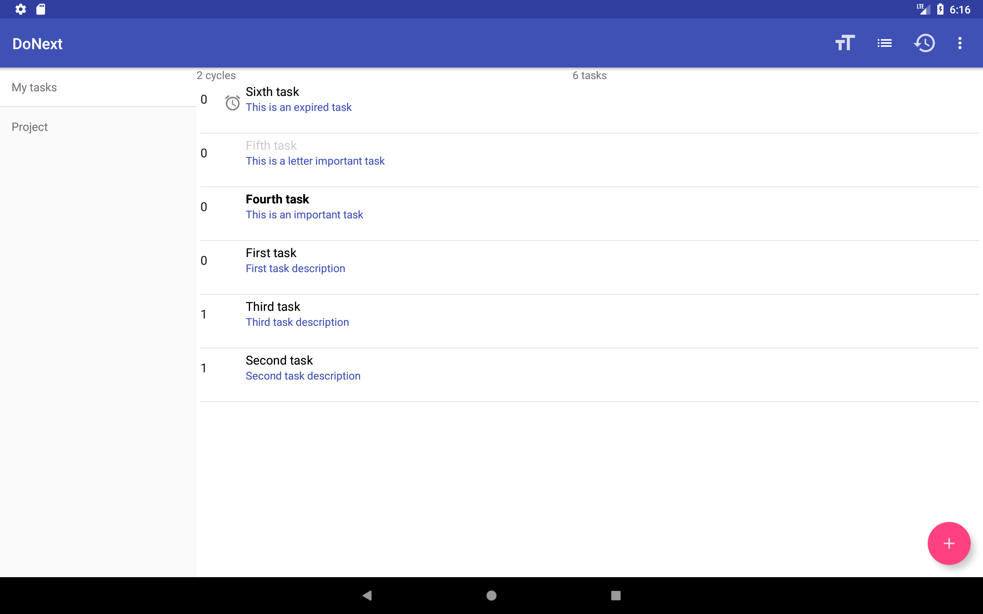Tap the recent apps square button

tap(616, 595)
